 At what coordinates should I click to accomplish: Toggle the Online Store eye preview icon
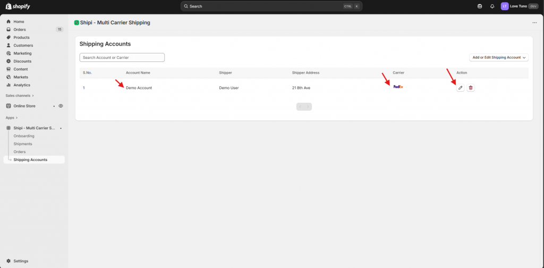pyautogui.click(x=61, y=106)
